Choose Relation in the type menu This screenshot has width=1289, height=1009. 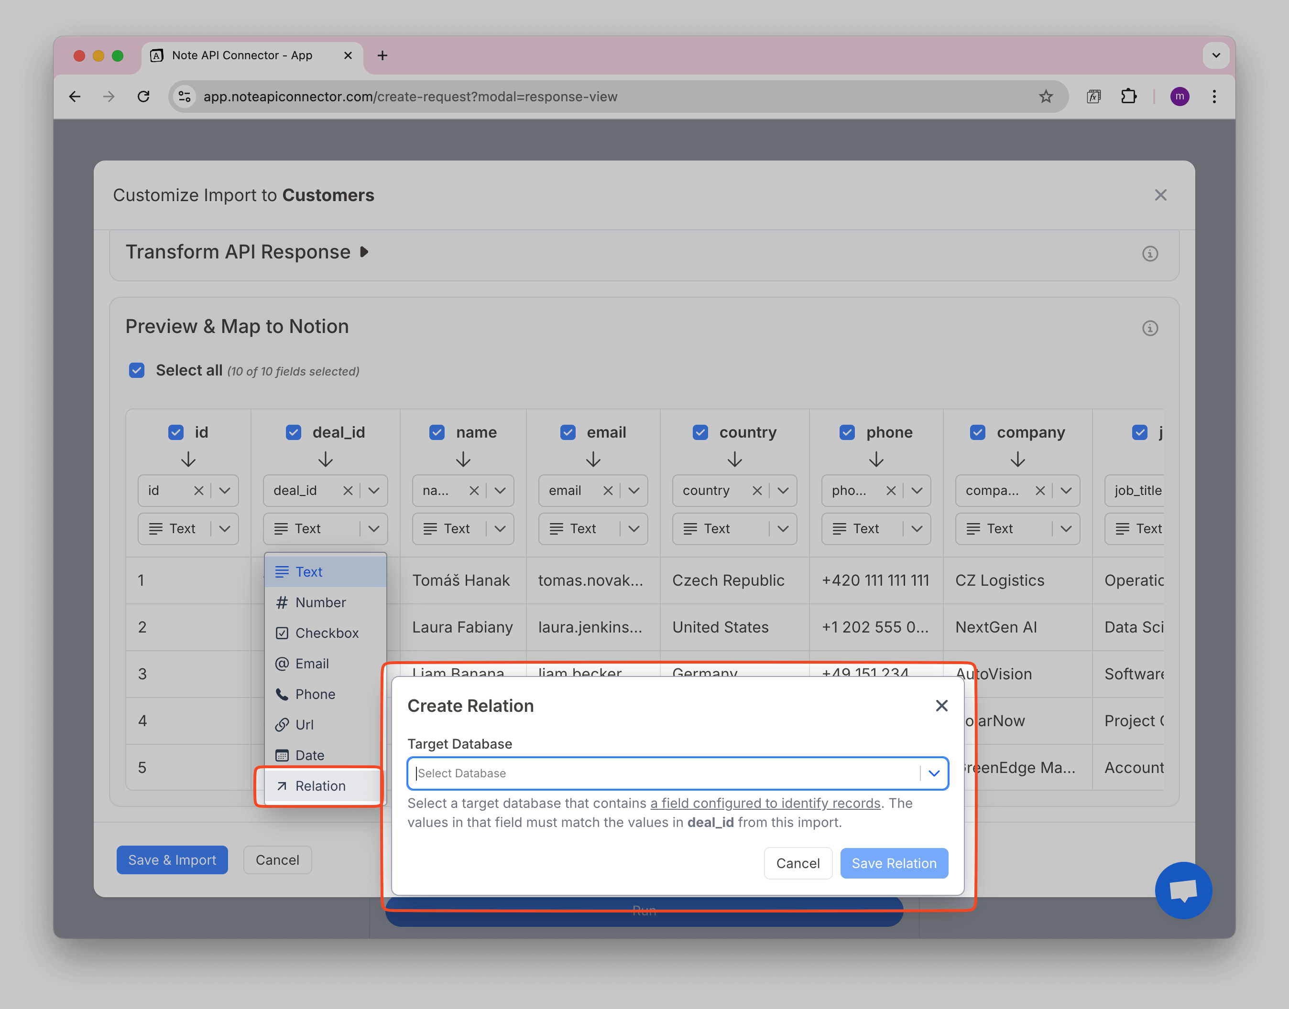point(320,786)
